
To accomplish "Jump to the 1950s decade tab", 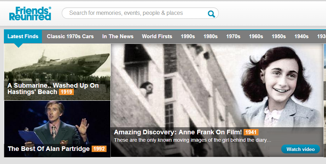I will [x=279, y=36].
